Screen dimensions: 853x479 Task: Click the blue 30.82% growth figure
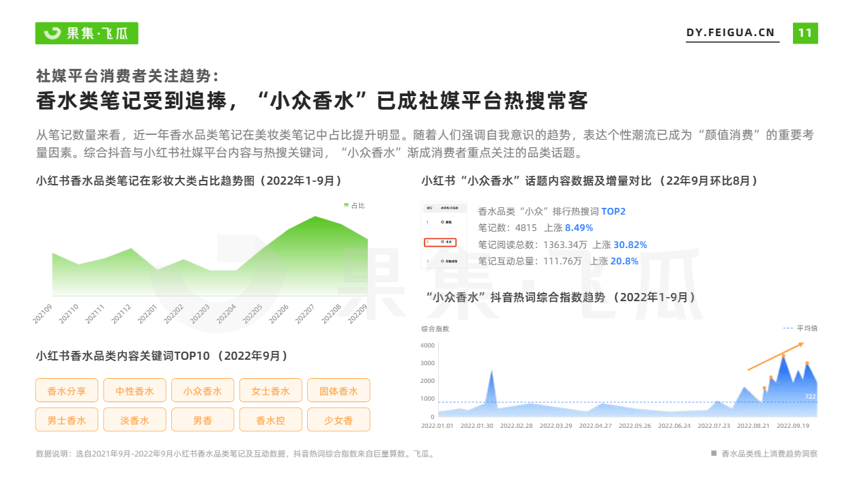pyautogui.click(x=630, y=245)
